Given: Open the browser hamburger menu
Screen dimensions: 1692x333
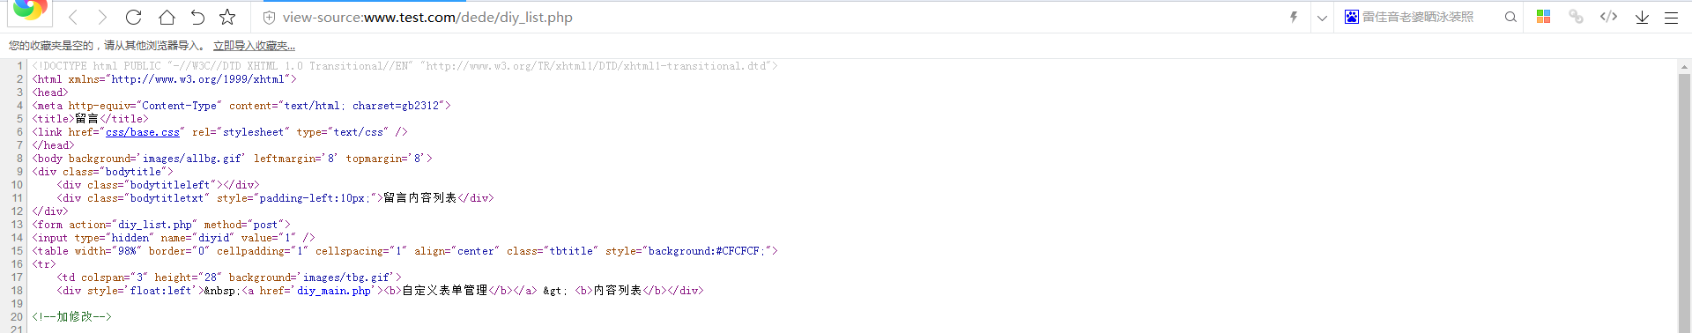Looking at the screenshot, I should (1671, 17).
